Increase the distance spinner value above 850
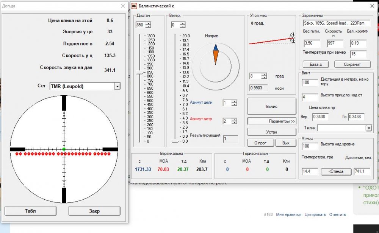This screenshot has width=379, height=233. click(148, 23)
